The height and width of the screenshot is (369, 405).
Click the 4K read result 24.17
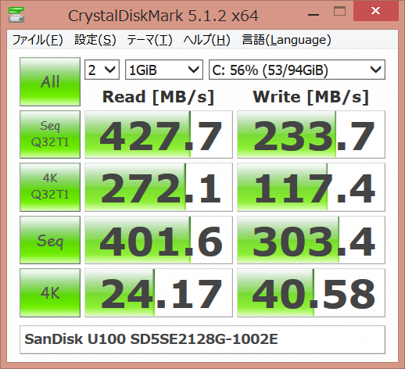[159, 292]
